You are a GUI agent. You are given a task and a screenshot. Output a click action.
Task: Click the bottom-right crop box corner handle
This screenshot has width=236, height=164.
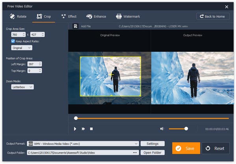point(140,95)
